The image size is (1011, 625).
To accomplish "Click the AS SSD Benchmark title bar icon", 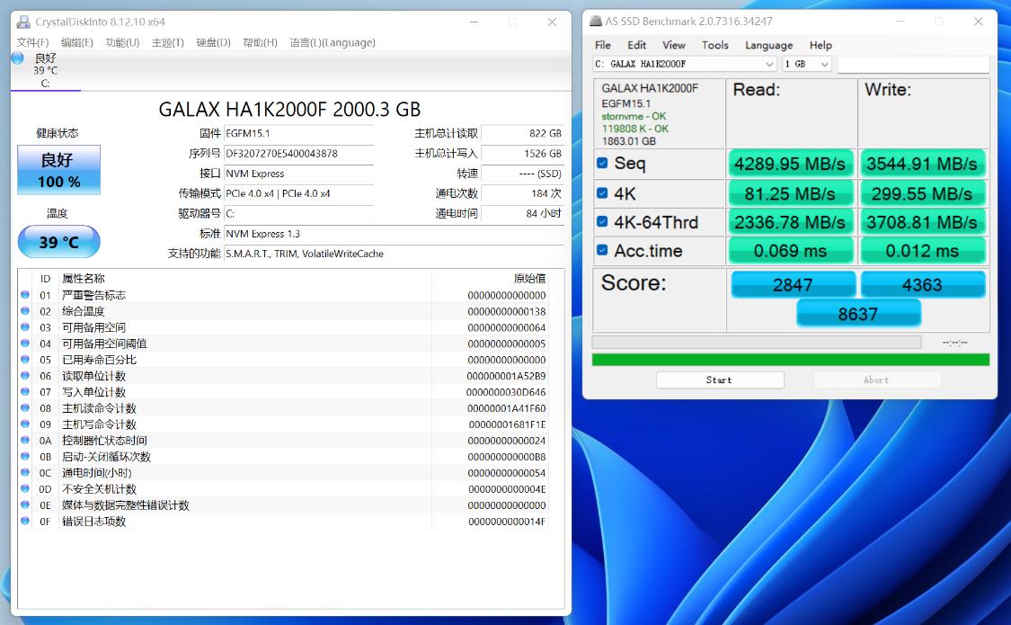I will click(596, 21).
